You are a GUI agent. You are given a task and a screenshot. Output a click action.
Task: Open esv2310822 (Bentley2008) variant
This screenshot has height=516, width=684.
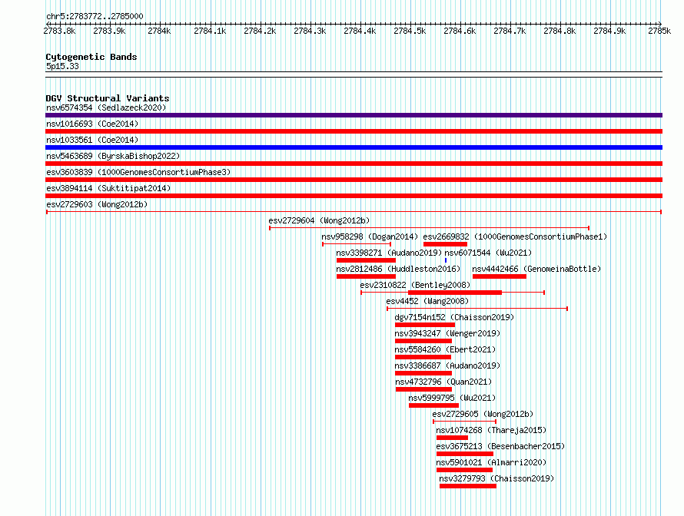coord(415,285)
